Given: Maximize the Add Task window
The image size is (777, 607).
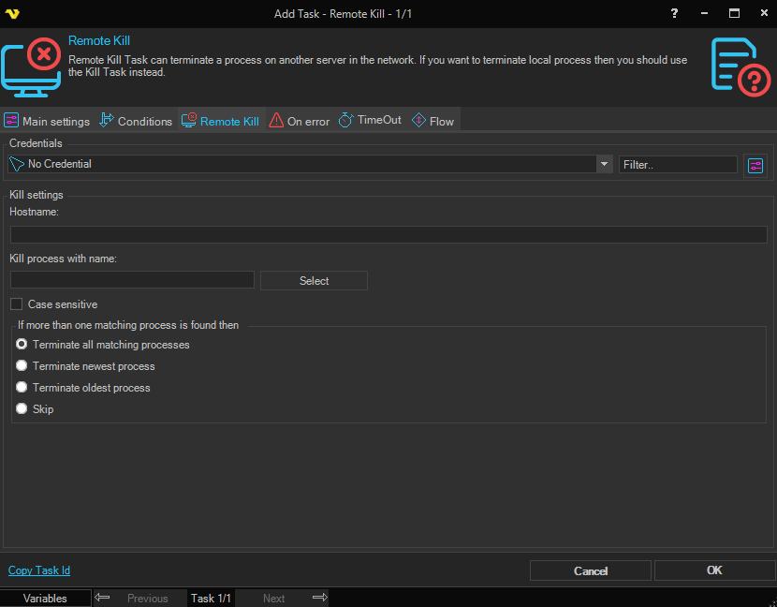Looking at the screenshot, I should (x=734, y=13).
